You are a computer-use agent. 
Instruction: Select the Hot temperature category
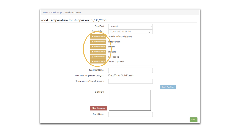109,75
